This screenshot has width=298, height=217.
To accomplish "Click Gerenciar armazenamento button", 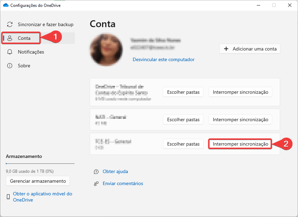I will pyautogui.click(x=38, y=181).
